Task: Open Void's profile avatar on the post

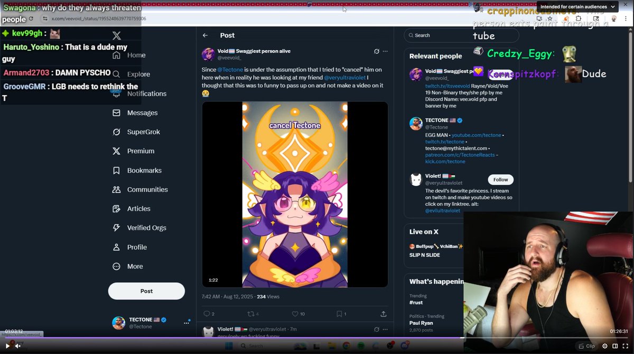Action: (208, 54)
